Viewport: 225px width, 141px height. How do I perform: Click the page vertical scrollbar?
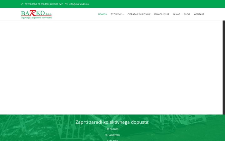[x=224, y=67]
